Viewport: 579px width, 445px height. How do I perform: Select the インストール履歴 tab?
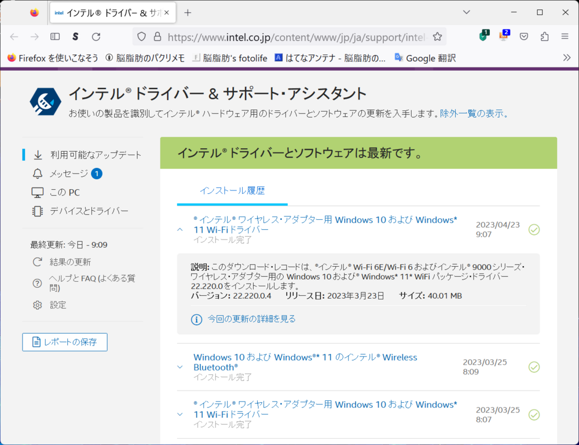232,191
